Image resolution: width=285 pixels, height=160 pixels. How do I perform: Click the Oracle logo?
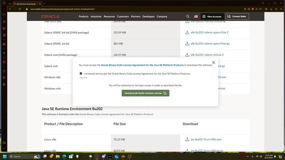(50, 16)
